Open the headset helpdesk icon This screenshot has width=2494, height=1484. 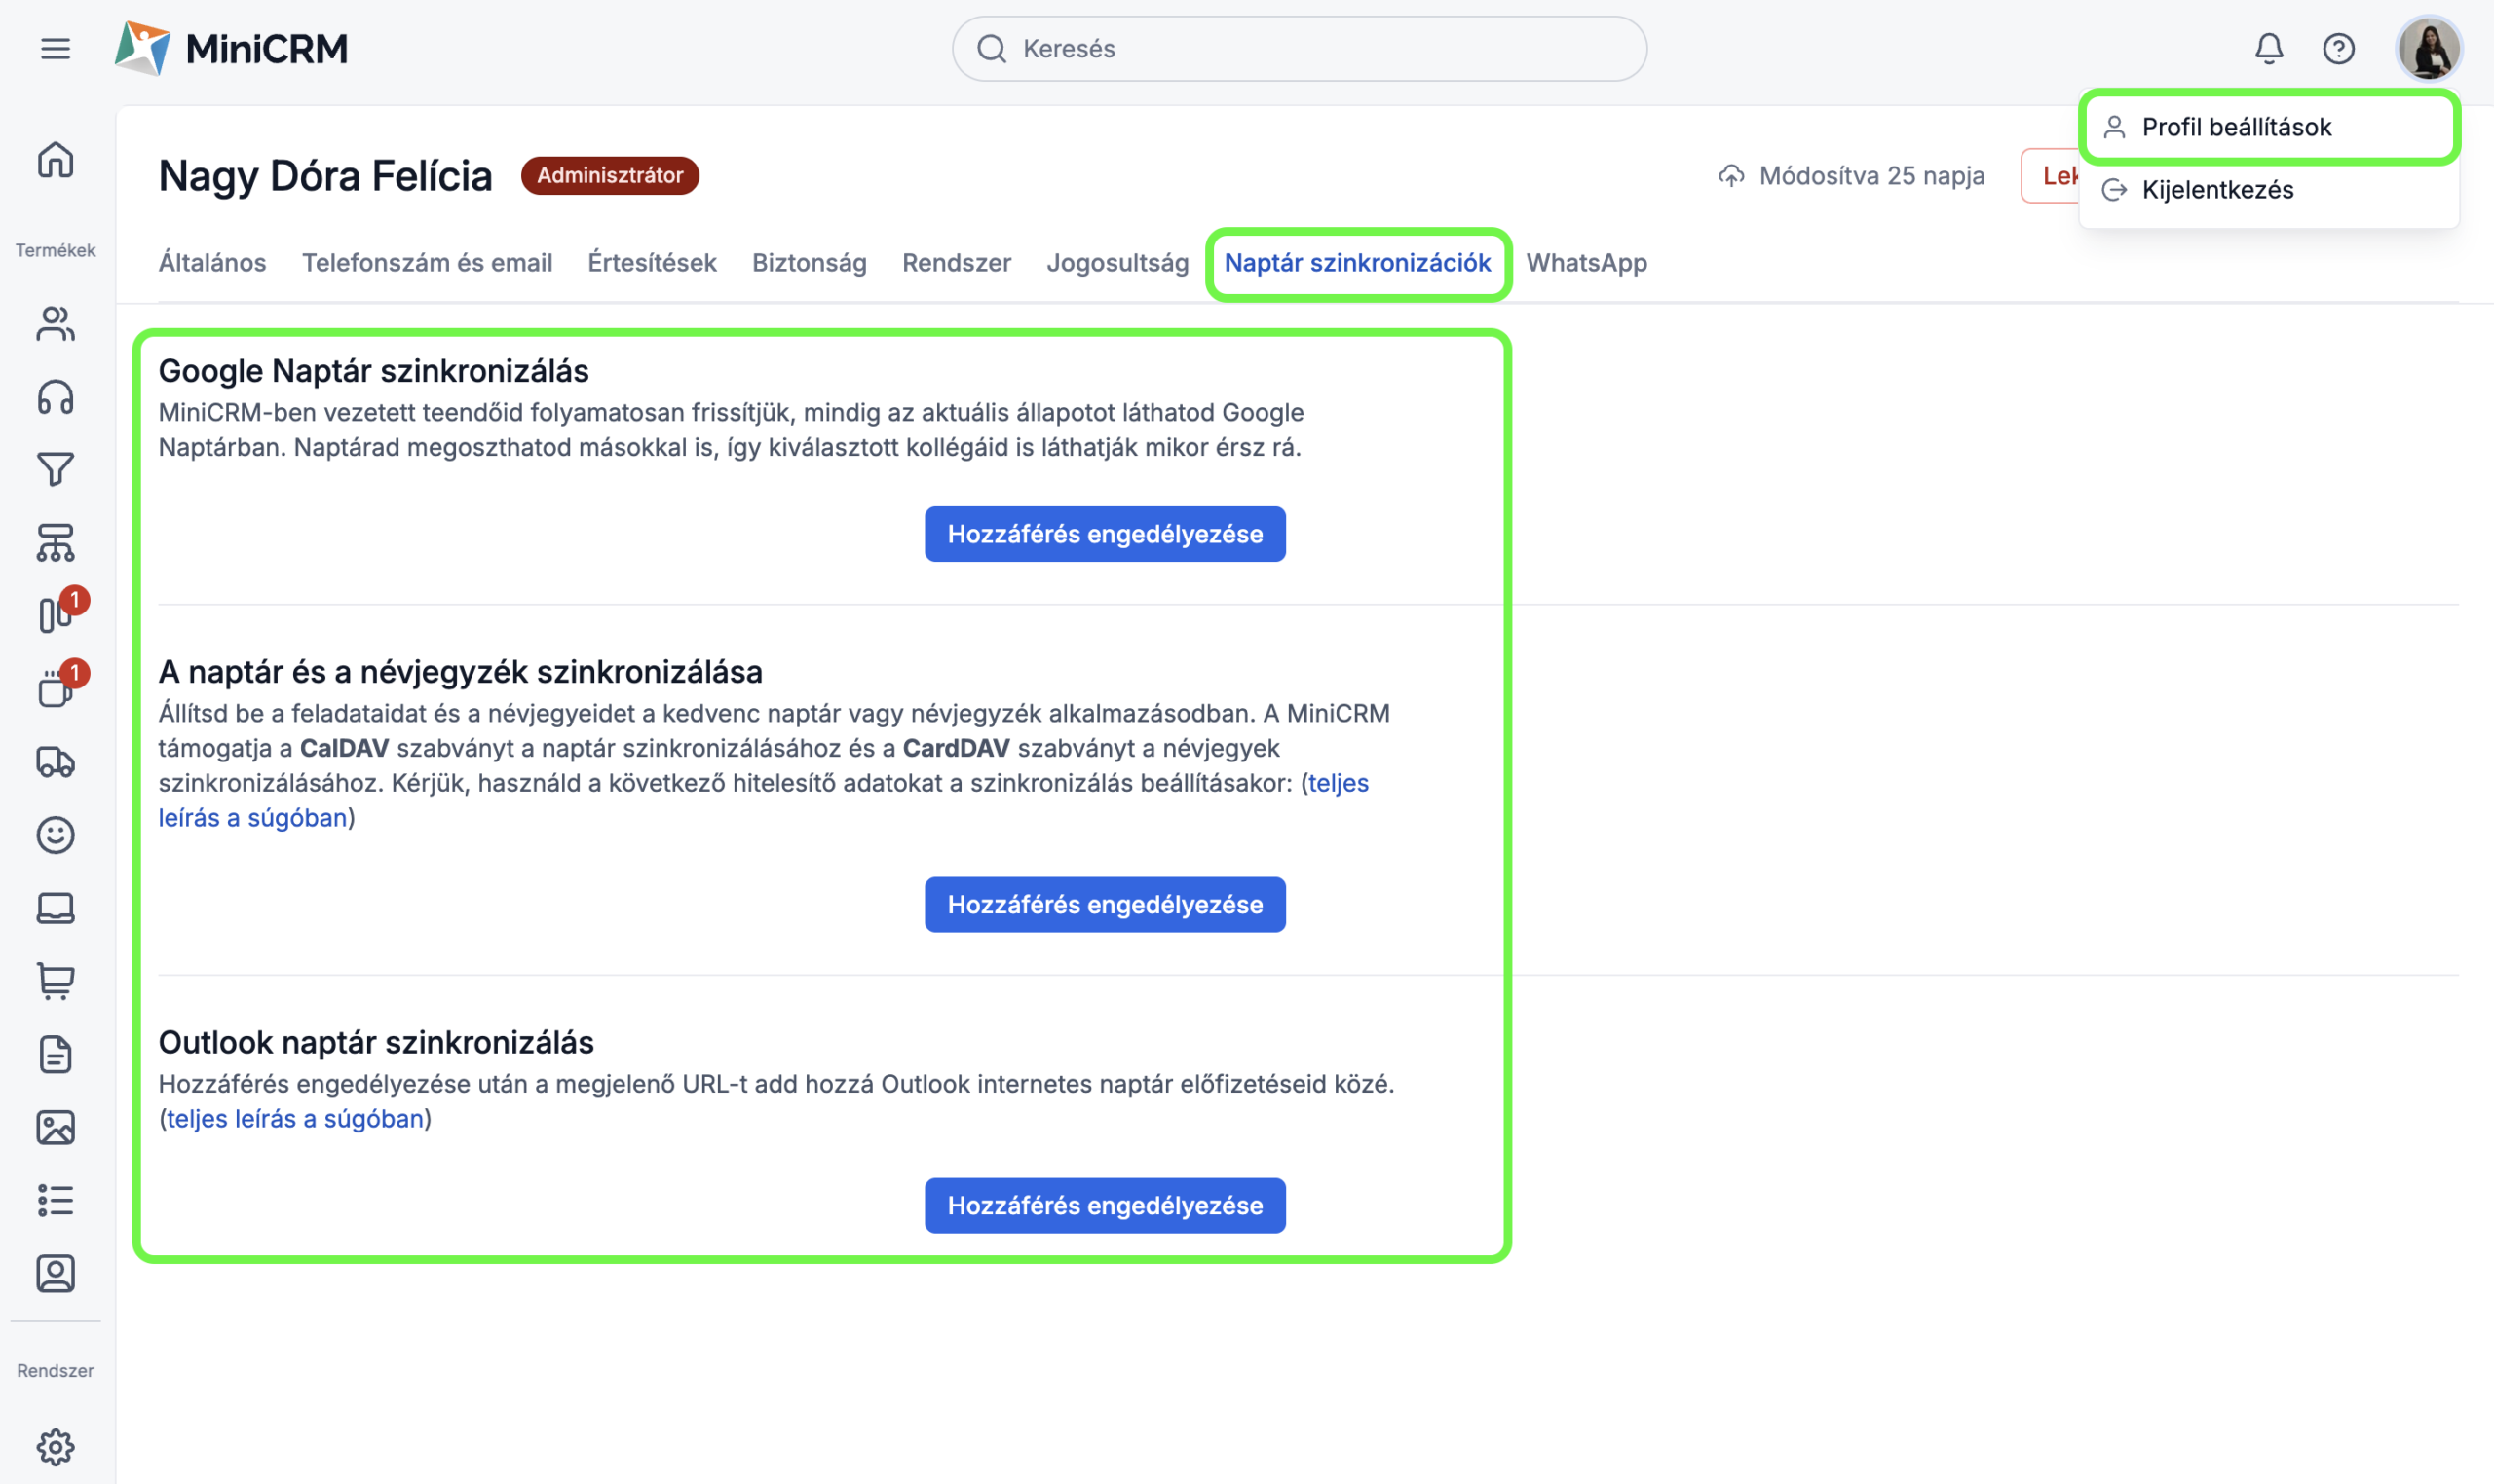pos(55,397)
